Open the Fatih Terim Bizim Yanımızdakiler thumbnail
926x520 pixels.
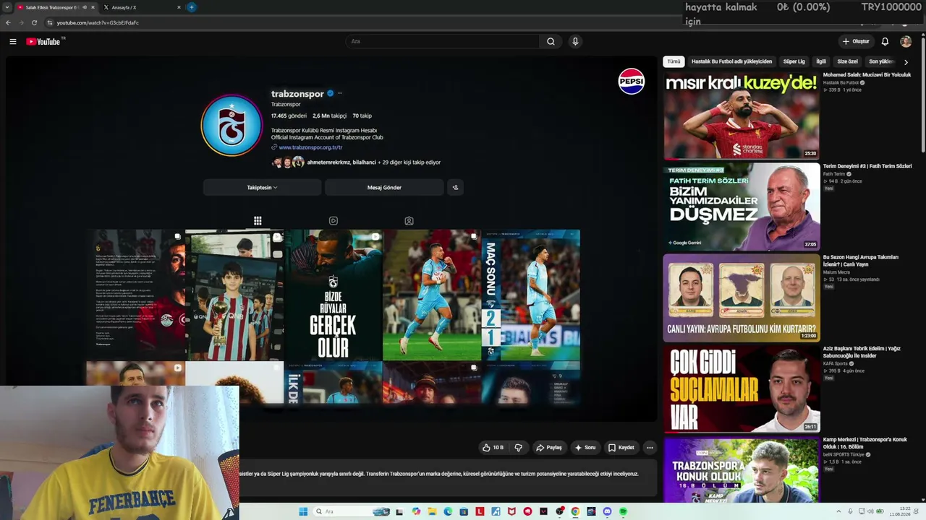pyautogui.click(x=742, y=207)
